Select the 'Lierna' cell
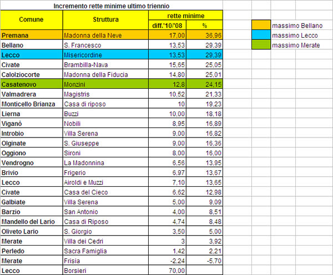Screen dimensions: 333x275 click(x=32, y=113)
